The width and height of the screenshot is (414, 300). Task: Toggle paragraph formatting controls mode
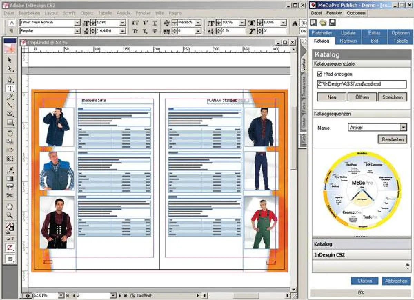[11, 31]
